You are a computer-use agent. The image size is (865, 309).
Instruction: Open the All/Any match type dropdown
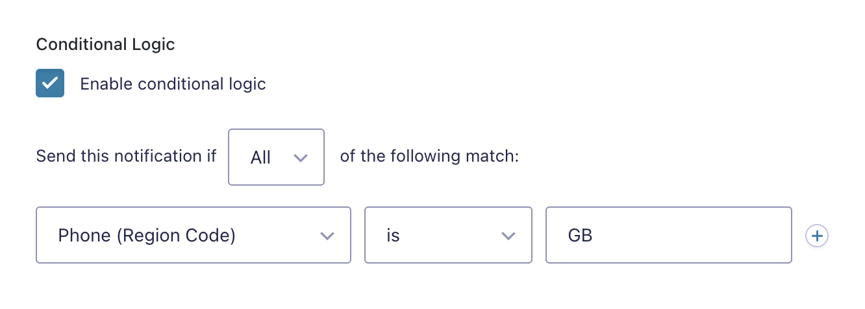[x=276, y=157]
